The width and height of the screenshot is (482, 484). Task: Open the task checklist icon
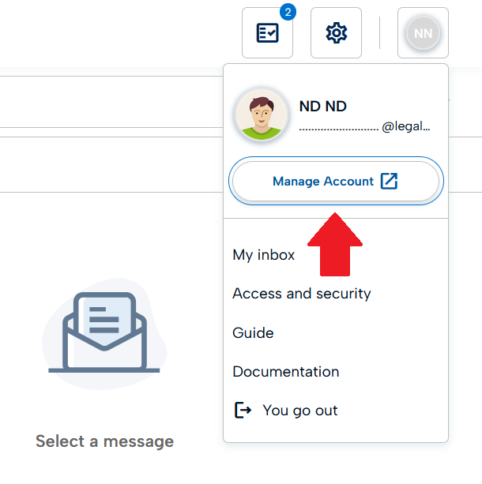point(267,33)
